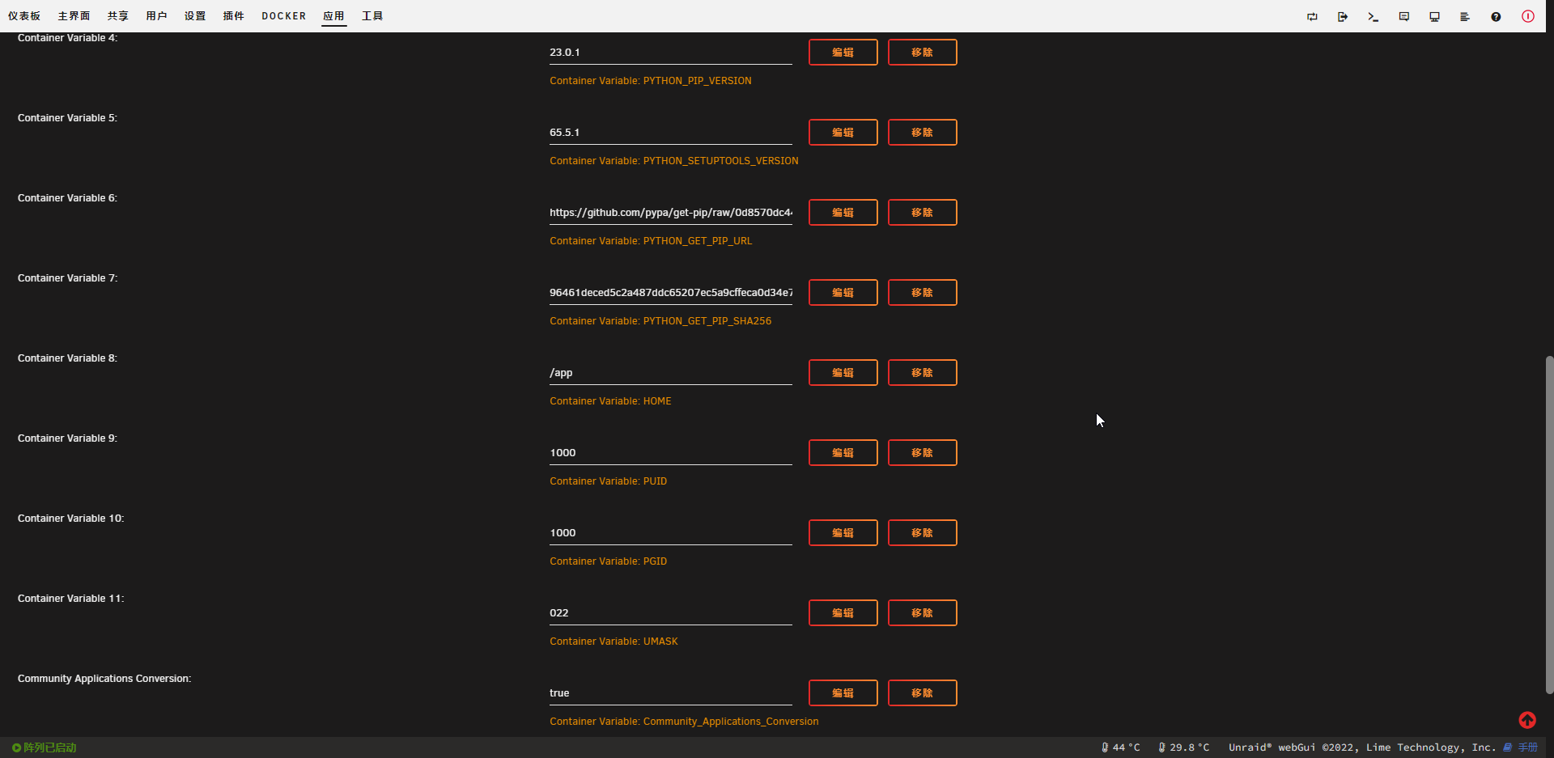Screen dimensions: 1554x758
Task: Open the web terminal
Action: (x=1373, y=16)
